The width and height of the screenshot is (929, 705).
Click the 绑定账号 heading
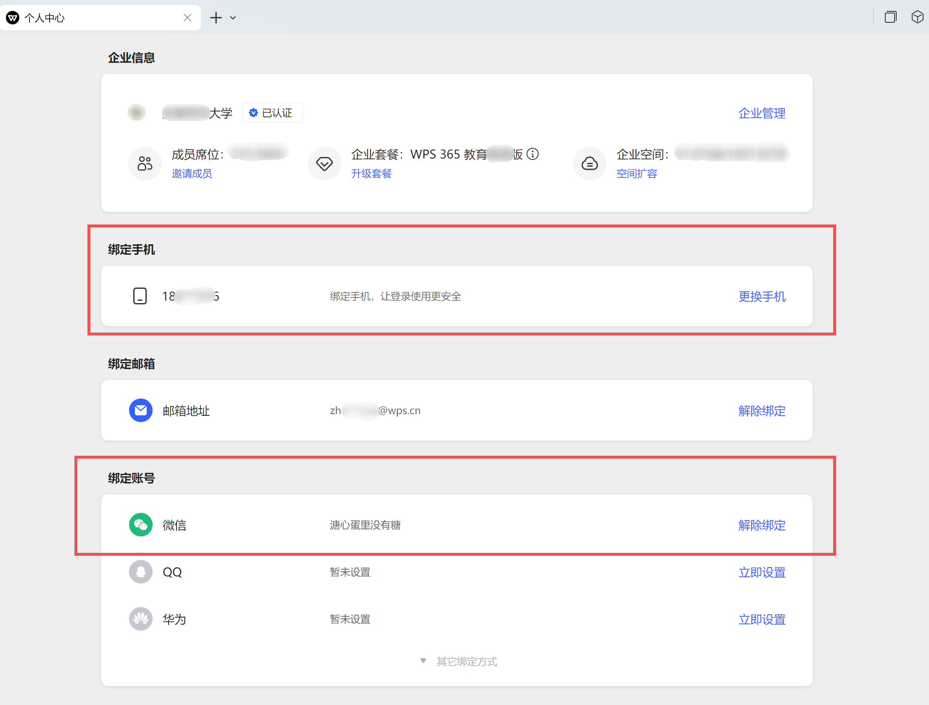coord(131,478)
